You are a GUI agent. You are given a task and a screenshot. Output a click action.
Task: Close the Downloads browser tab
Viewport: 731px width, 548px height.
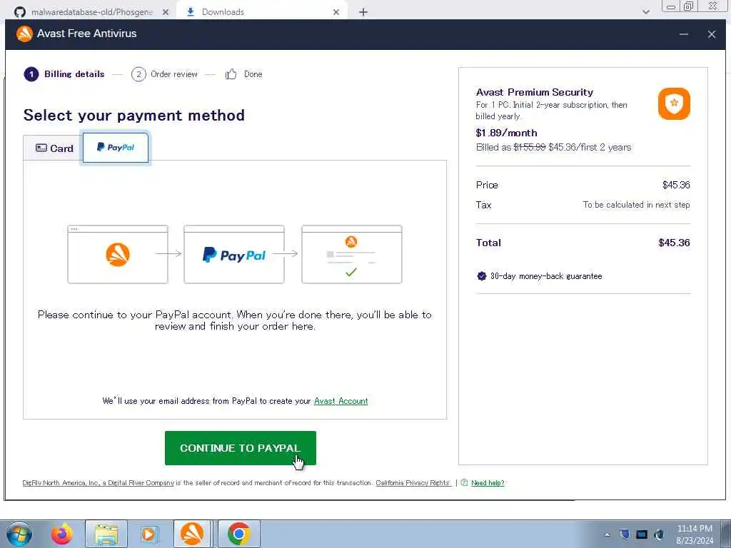point(336,12)
